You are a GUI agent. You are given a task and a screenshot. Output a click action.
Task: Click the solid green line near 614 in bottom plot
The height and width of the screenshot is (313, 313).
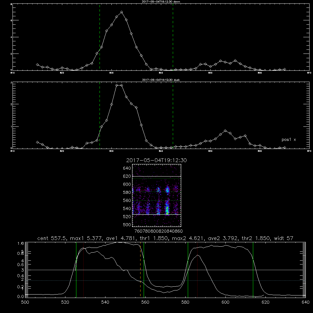(253, 269)
